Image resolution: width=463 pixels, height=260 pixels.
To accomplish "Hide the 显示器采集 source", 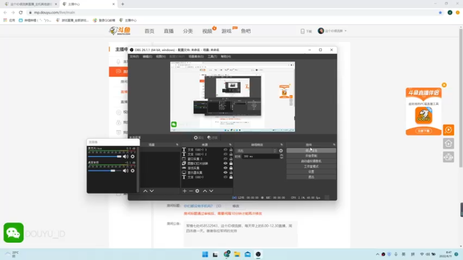I will click(226, 172).
